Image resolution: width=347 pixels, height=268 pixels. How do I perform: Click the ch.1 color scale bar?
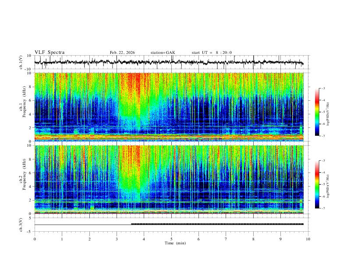317,112
